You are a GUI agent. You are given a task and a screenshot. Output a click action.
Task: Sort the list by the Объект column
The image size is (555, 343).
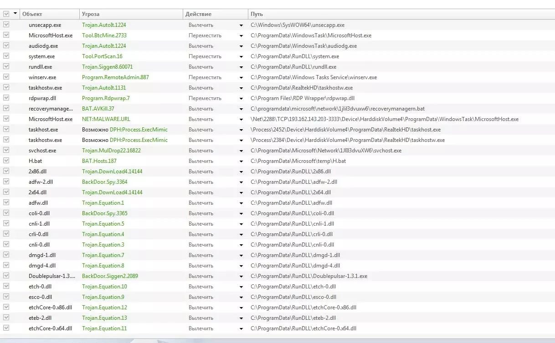click(x=50, y=14)
